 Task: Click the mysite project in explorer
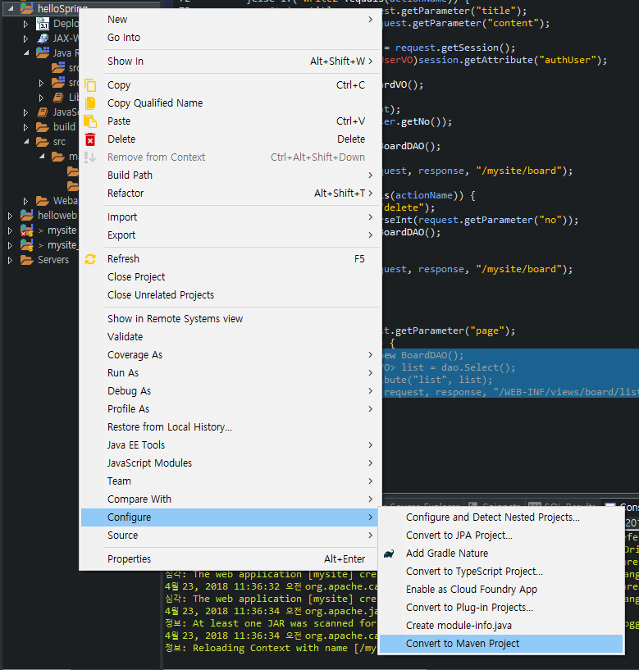click(62, 230)
